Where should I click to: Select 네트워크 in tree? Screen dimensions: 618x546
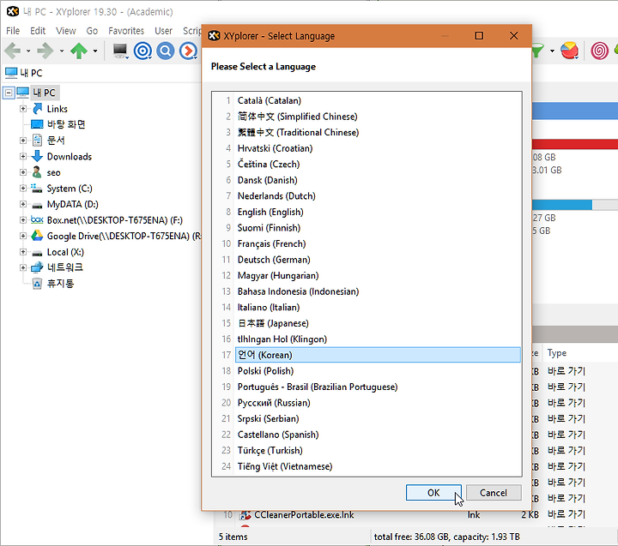(65, 267)
